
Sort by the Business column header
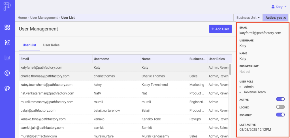click(197, 59)
